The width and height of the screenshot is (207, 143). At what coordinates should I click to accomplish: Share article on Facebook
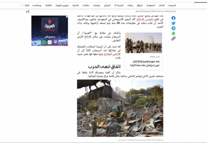pyautogui.click(x=173, y=18)
